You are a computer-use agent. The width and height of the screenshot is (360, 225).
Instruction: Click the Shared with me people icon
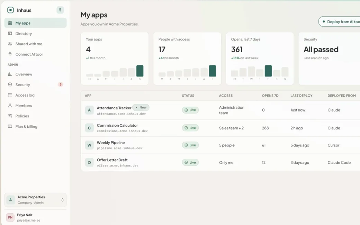[10, 44]
